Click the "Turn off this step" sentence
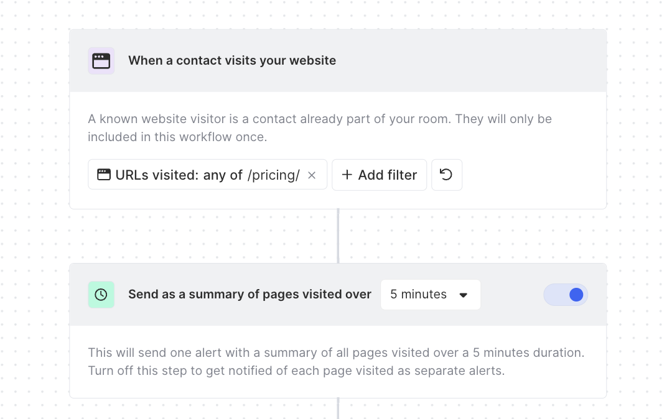The width and height of the screenshot is (672, 419). (x=296, y=371)
